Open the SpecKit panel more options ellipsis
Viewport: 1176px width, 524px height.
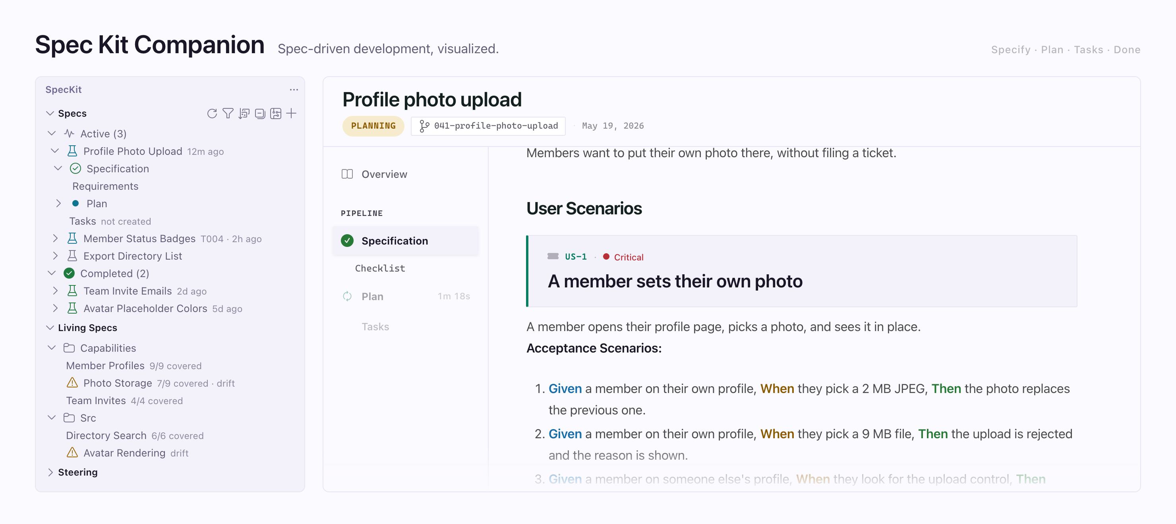294,89
